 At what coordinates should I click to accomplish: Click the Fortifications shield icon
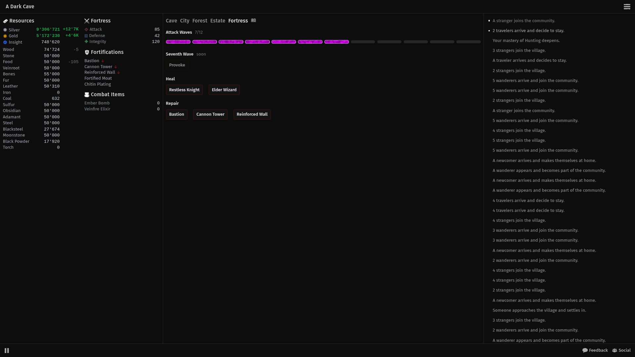pos(87,52)
